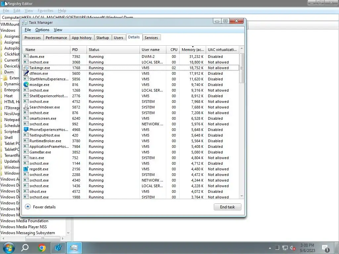The height and width of the screenshot is (254, 339).
Task: Sort by Name column header
Action: pyautogui.click(x=46, y=50)
